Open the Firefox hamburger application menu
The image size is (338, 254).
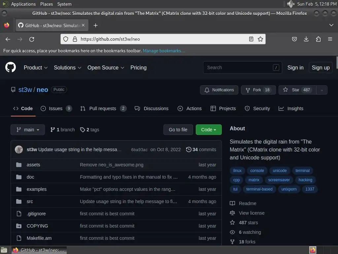point(330,39)
